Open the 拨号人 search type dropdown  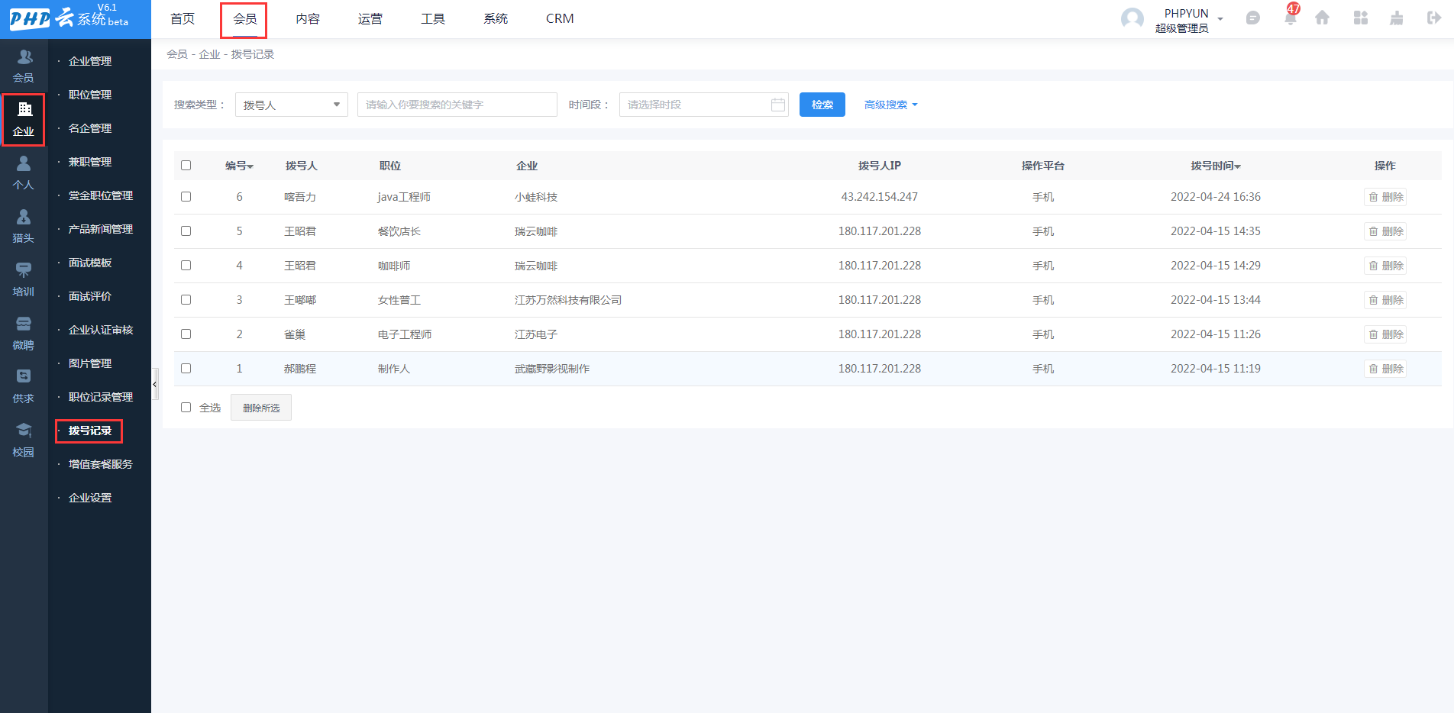tap(292, 105)
